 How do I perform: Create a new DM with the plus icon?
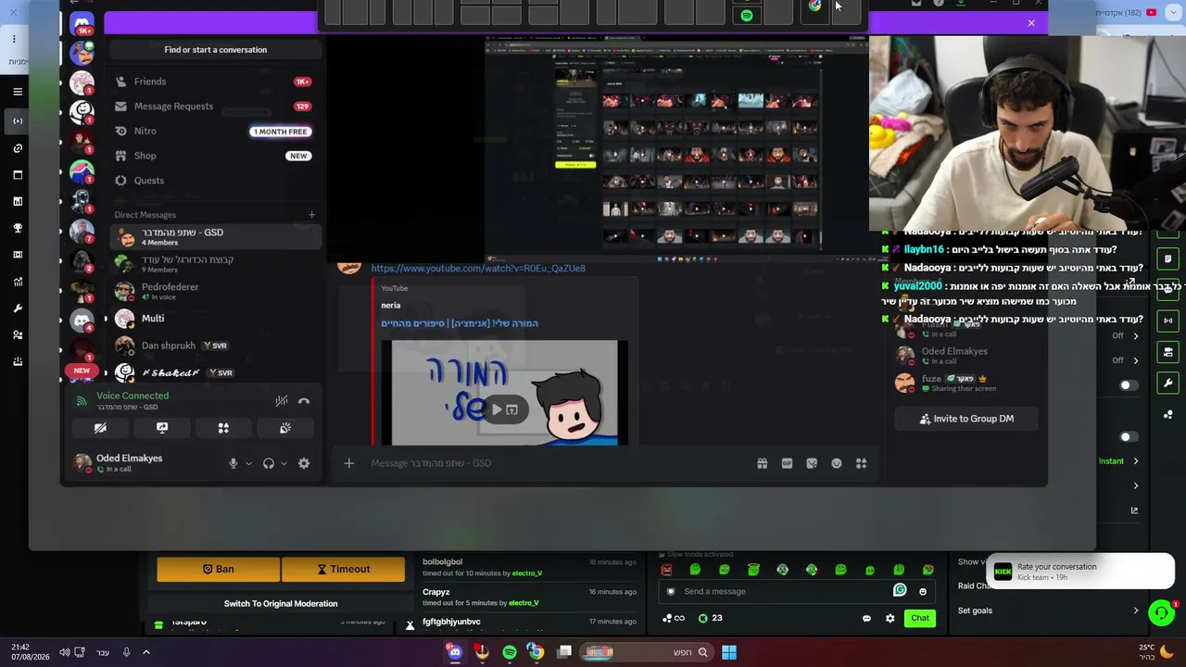click(311, 215)
